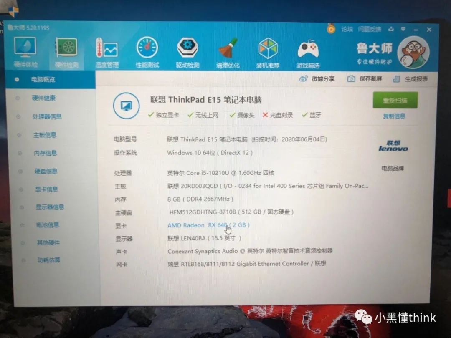Open 显卡信息 sidebar item

tap(46, 189)
